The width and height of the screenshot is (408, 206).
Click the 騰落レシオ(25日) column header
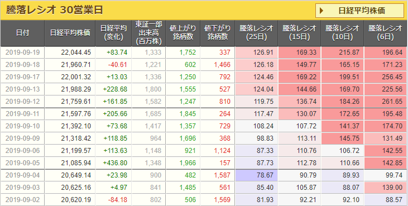(x=256, y=33)
